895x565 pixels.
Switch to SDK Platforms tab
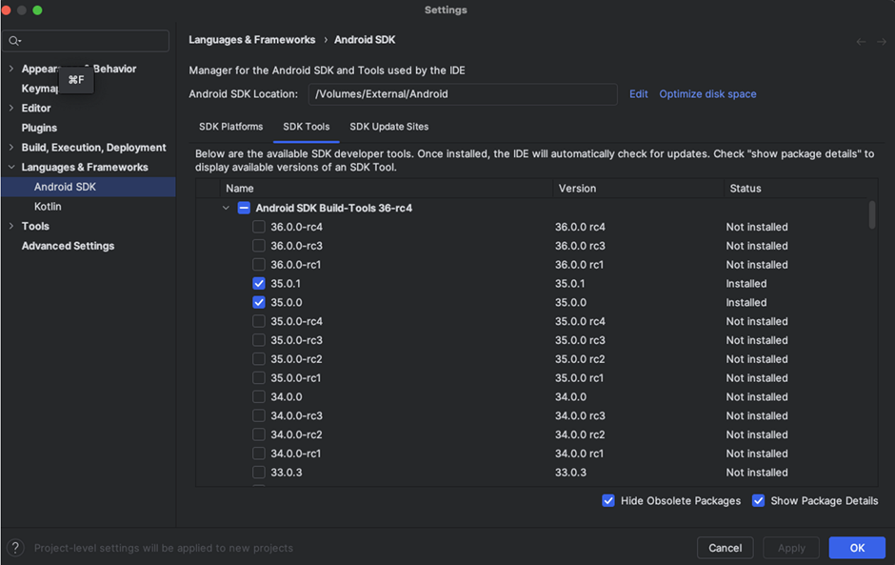pos(230,127)
